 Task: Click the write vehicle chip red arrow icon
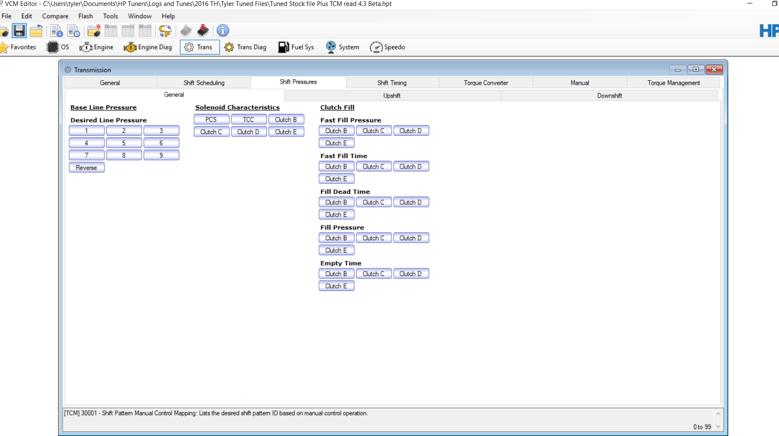click(x=203, y=31)
